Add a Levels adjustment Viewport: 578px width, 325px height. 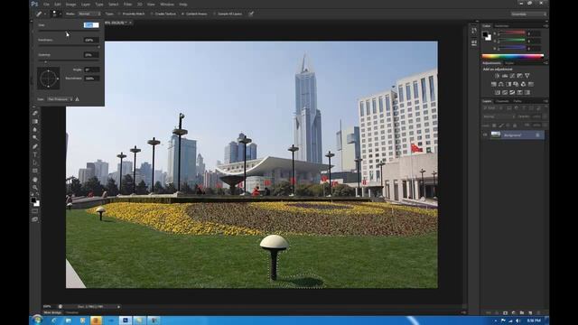504,76
